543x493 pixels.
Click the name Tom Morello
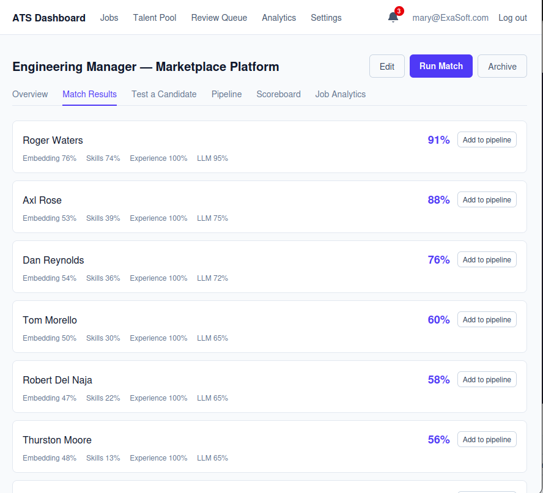(50, 320)
